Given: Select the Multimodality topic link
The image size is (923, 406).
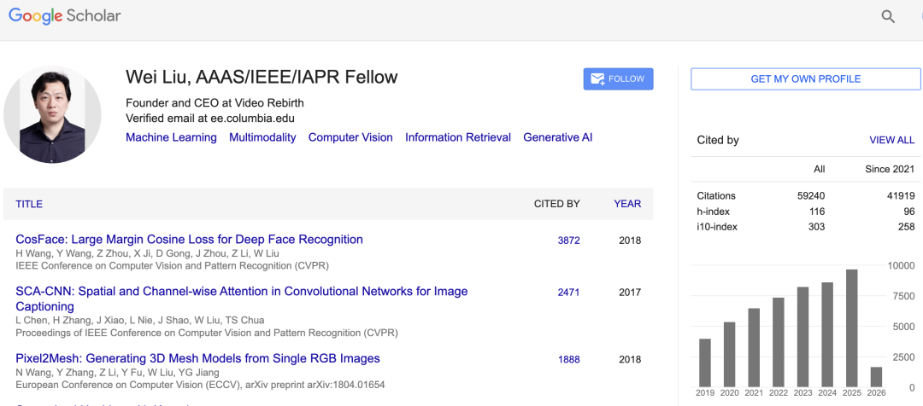Looking at the screenshot, I should click(x=262, y=137).
